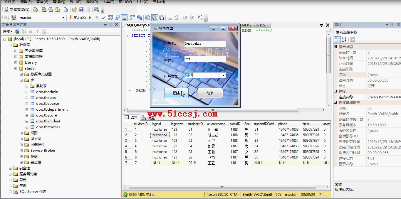Expand the Library database node
This screenshot has height=199, width=401.
pos(16,63)
